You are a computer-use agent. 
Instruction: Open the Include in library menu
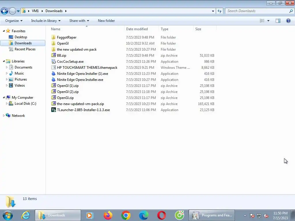(x=46, y=21)
